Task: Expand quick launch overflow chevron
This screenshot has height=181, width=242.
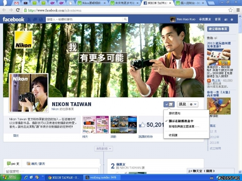Action: 42,176
